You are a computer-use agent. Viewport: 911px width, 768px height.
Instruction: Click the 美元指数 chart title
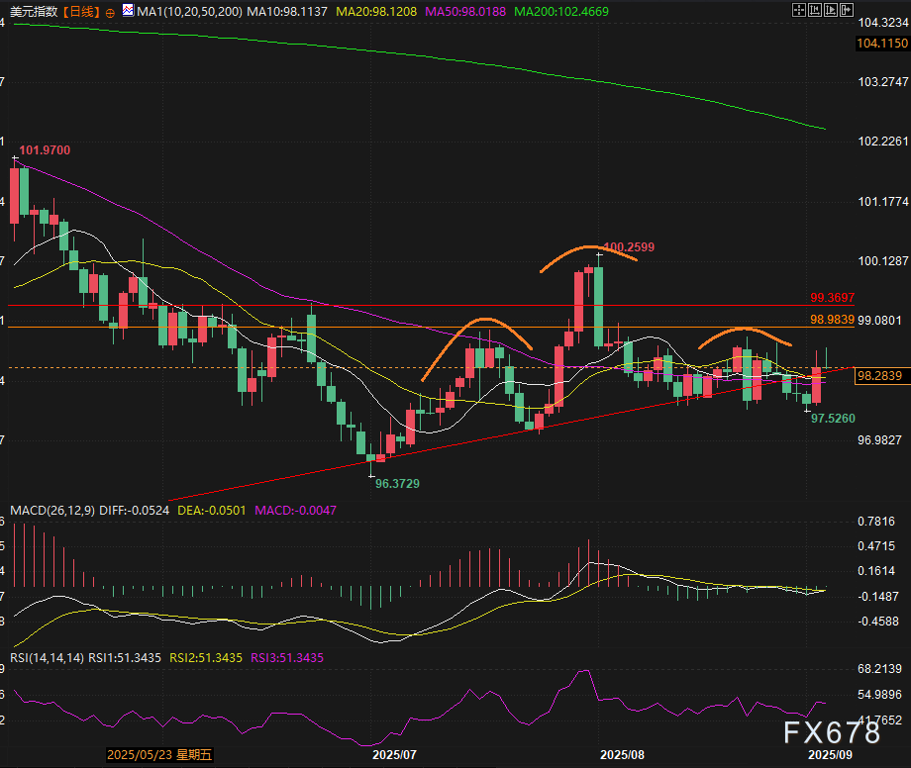pyautogui.click(x=35, y=12)
